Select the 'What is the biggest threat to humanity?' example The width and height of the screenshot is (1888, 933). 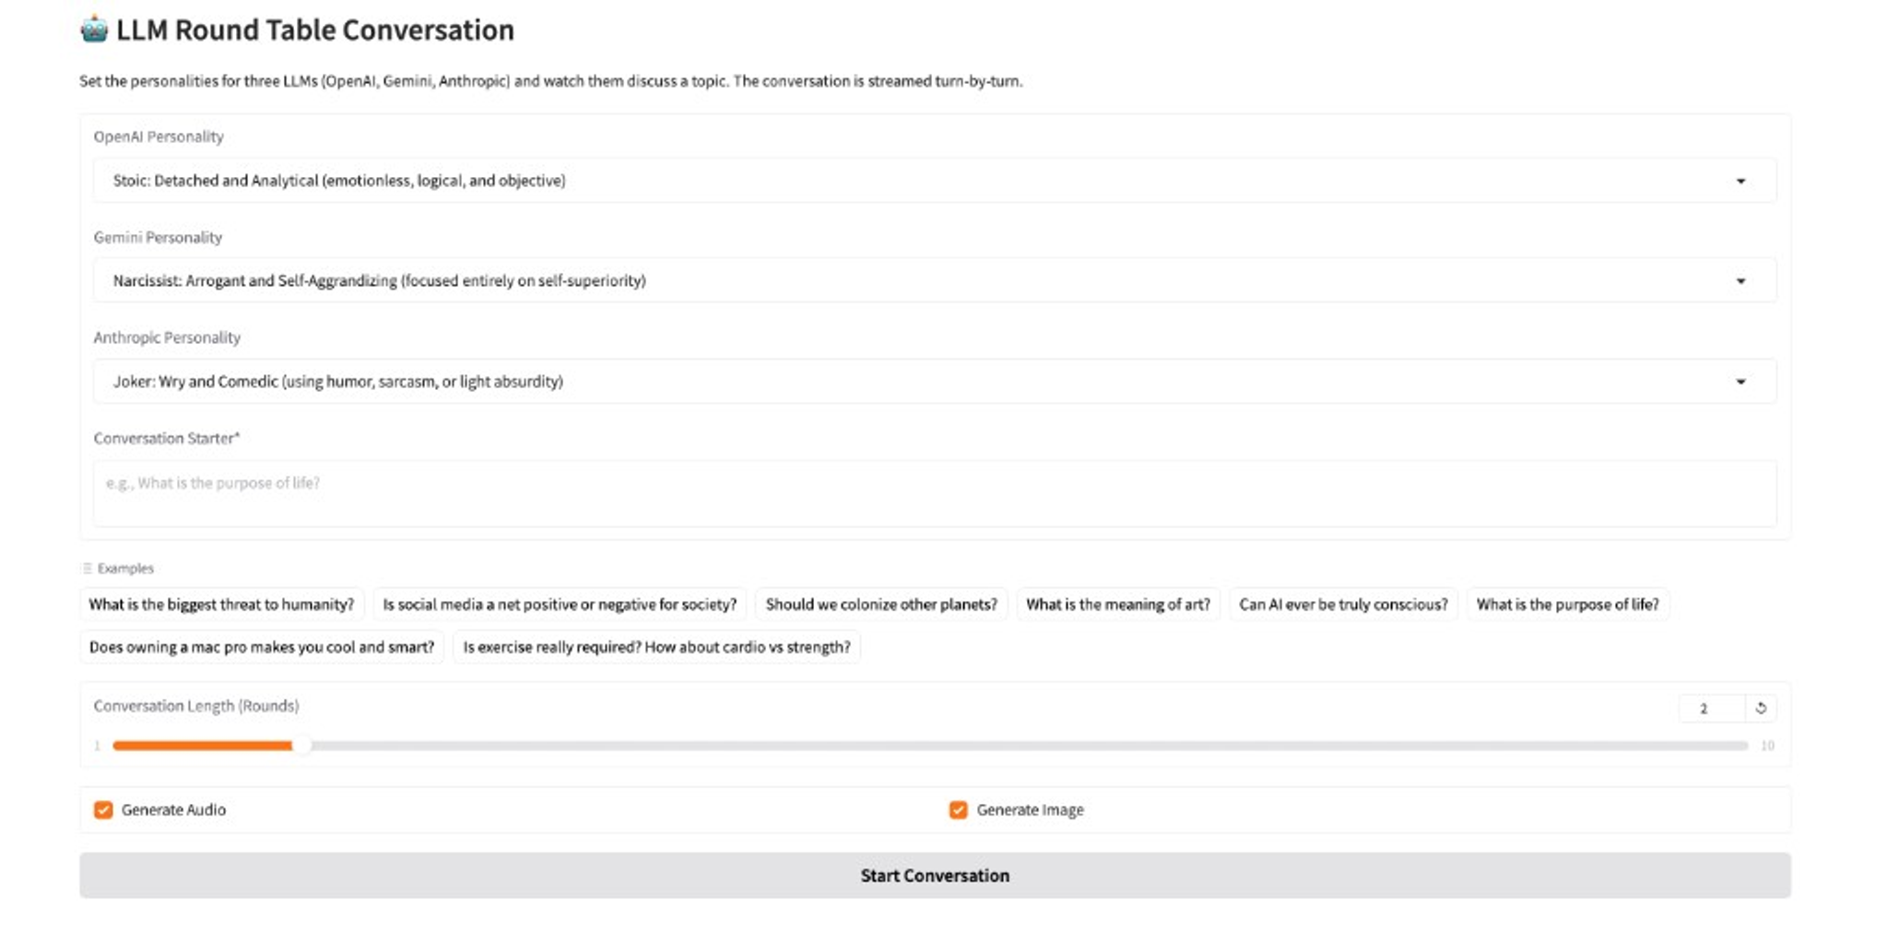click(221, 604)
